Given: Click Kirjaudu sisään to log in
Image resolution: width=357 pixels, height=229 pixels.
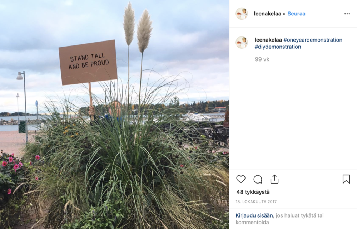Looking at the screenshot, I should [254, 215].
